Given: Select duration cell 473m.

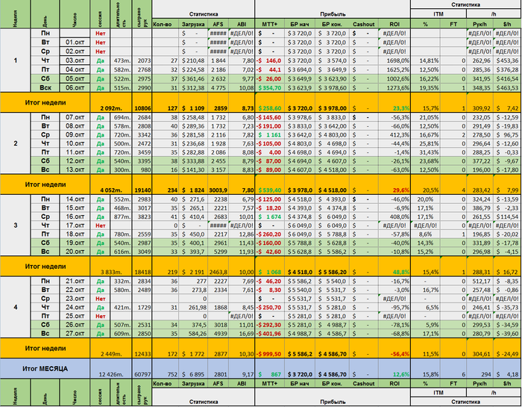Looking at the screenshot, I should tap(121, 60).
